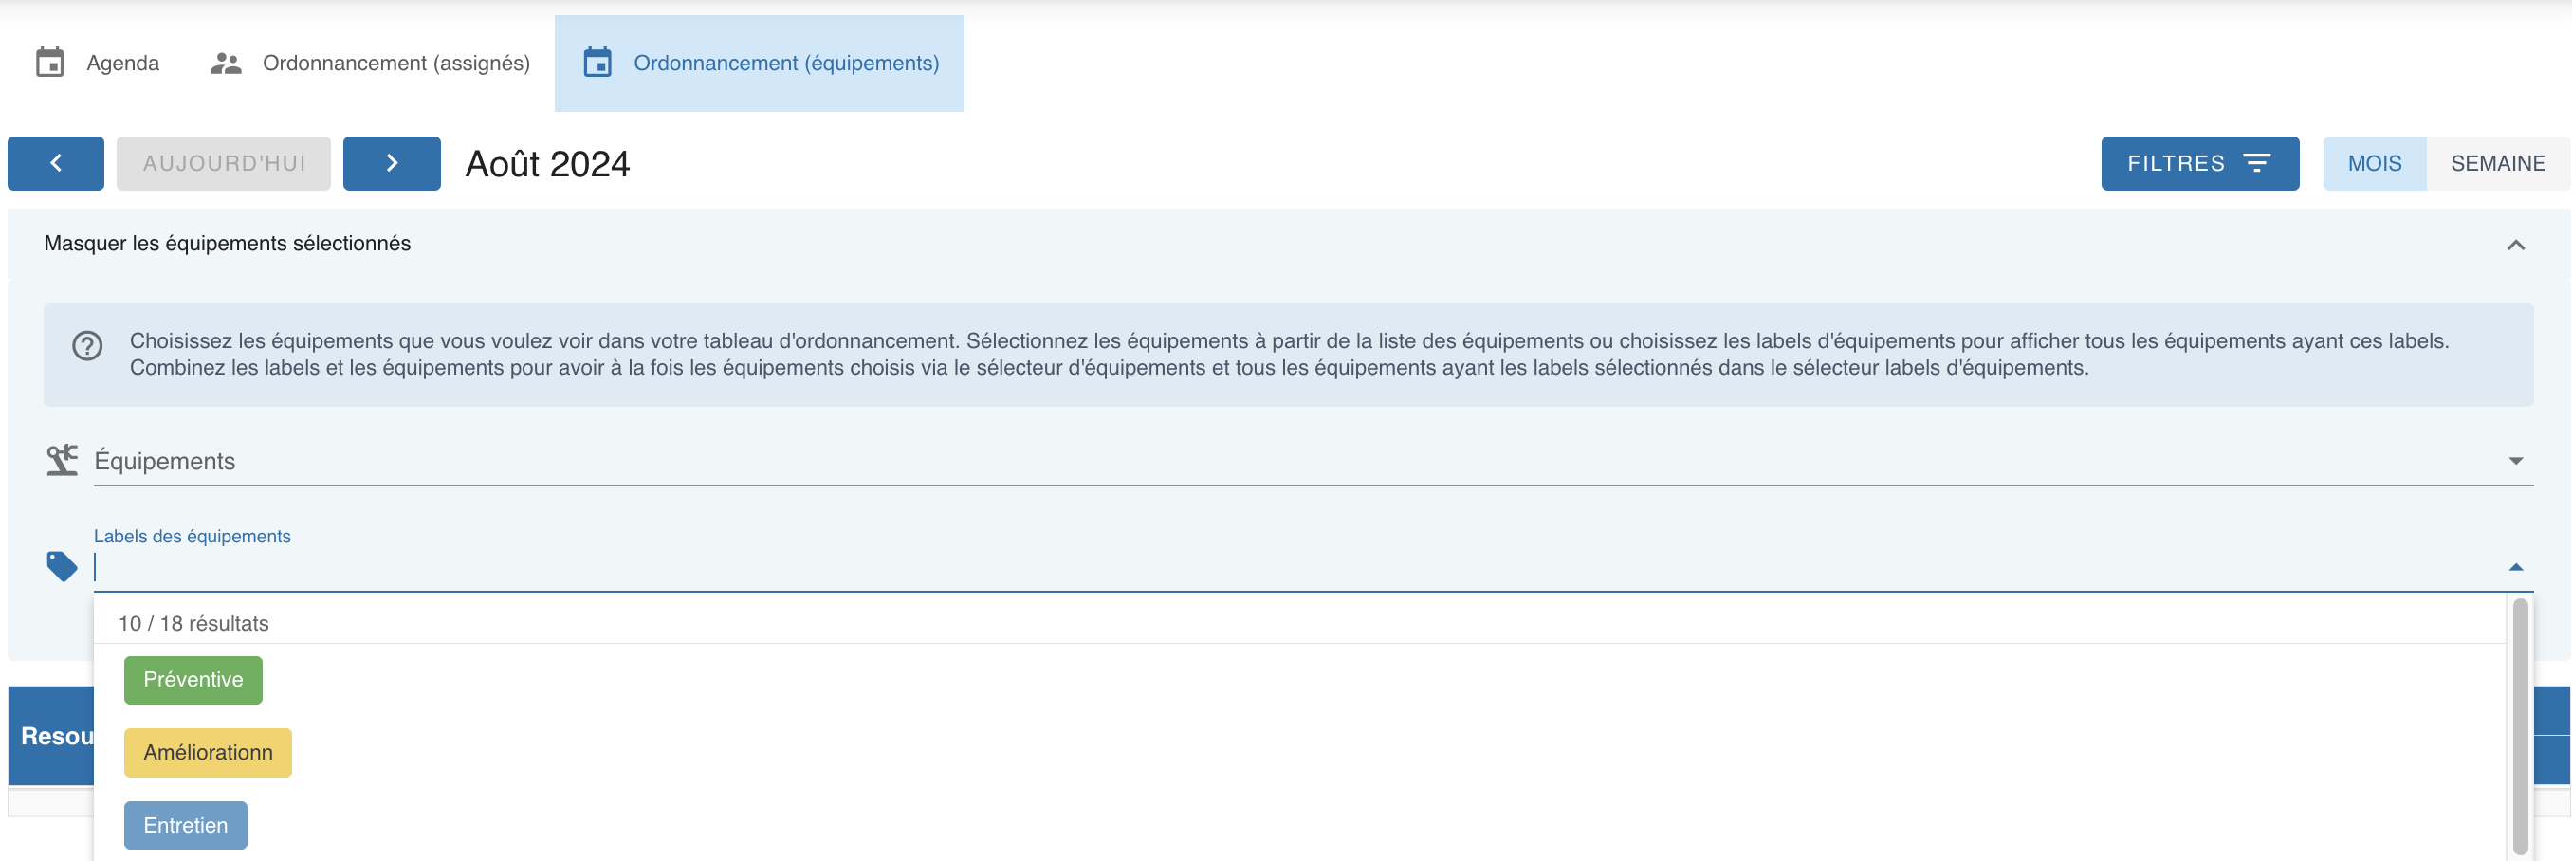
Task: Open the Équipements dropdown arrow
Action: 2515,461
